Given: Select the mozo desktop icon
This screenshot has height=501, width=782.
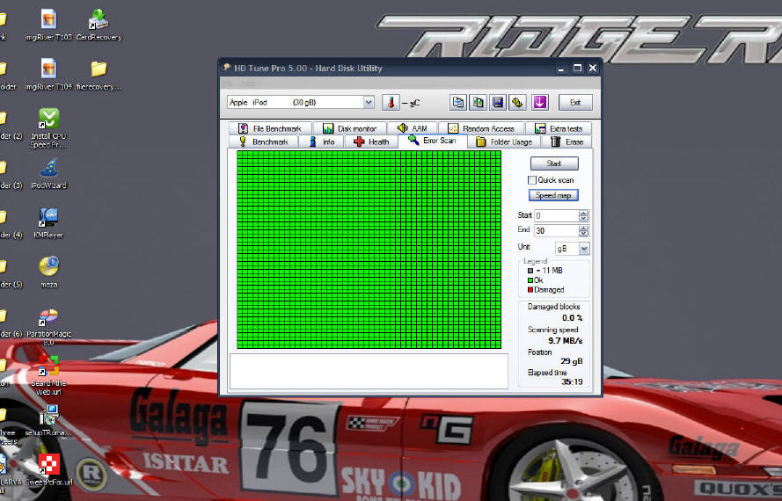Looking at the screenshot, I should [48, 272].
